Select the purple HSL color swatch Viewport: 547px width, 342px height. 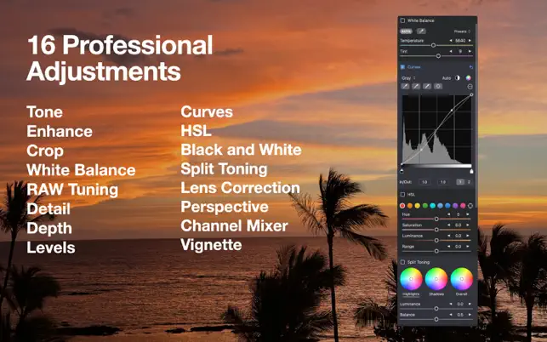tap(455, 206)
